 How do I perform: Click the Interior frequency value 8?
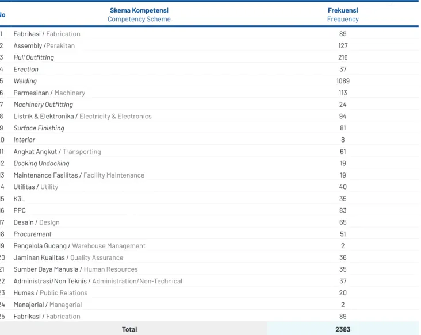(343, 140)
